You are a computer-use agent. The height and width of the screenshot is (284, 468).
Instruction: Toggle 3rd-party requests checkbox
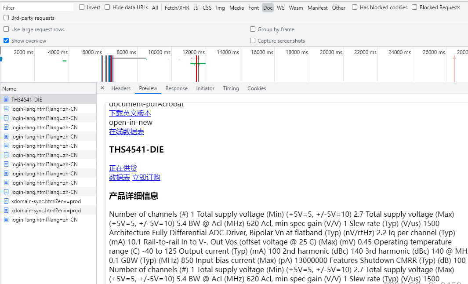pyautogui.click(x=6, y=18)
